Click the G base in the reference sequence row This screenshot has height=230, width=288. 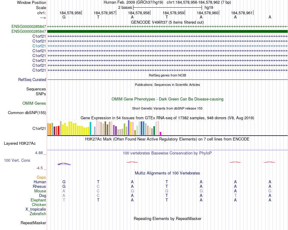[x=64, y=17]
